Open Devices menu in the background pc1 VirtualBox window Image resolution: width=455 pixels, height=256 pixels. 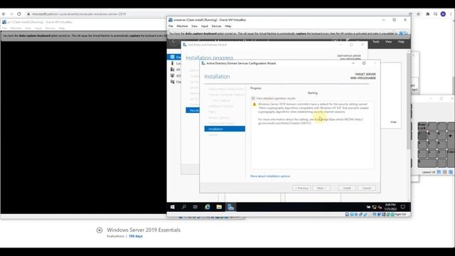pos(50,28)
